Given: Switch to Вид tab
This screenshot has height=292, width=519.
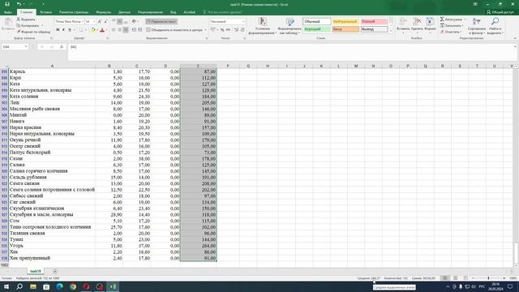Looking at the screenshot, I should (173, 12).
